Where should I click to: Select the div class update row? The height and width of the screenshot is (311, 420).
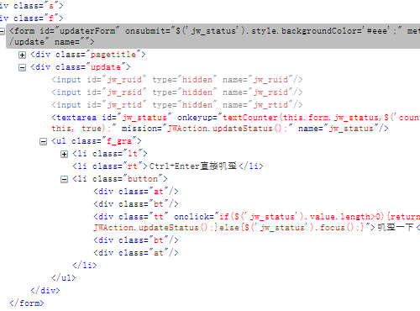pyautogui.click(x=81, y=67)
